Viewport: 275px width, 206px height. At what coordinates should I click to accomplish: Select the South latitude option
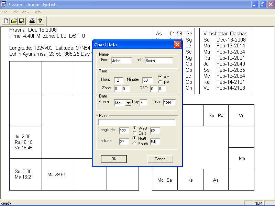pos(134,144)
